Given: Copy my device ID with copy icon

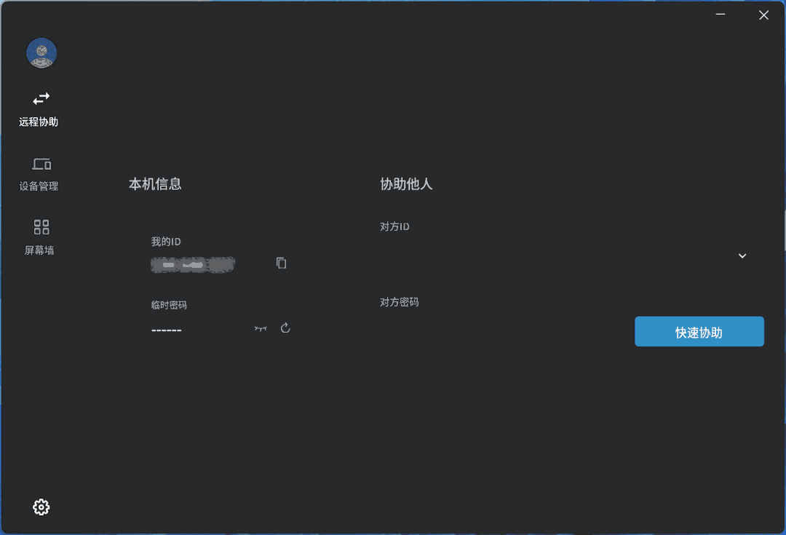Looking at the screenshot, I should (281, 263).
